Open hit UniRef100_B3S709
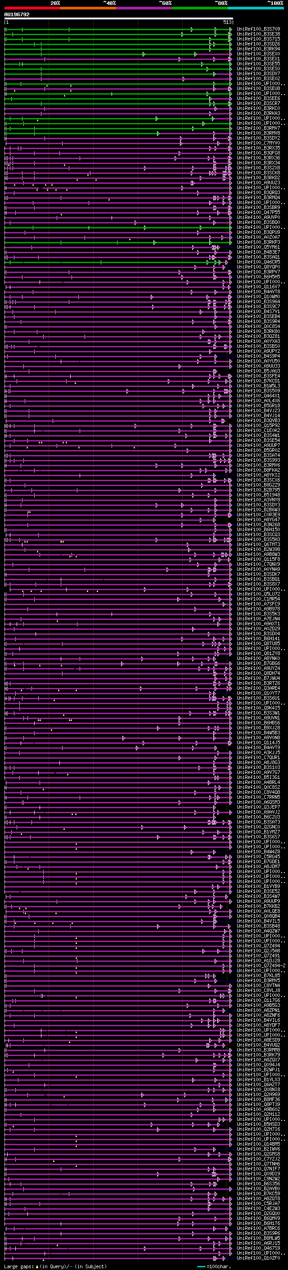Screen dimensions: 288x1270 pyautogui.click(x=258, y=29)
